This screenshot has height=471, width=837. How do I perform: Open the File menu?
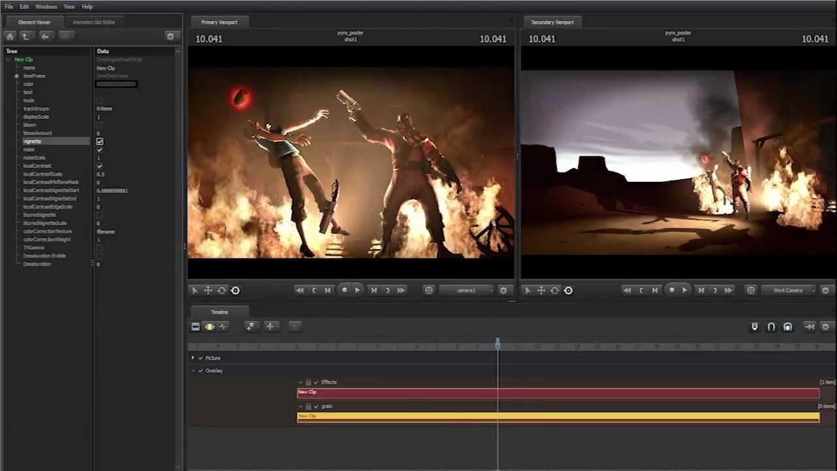pos(9,7)
